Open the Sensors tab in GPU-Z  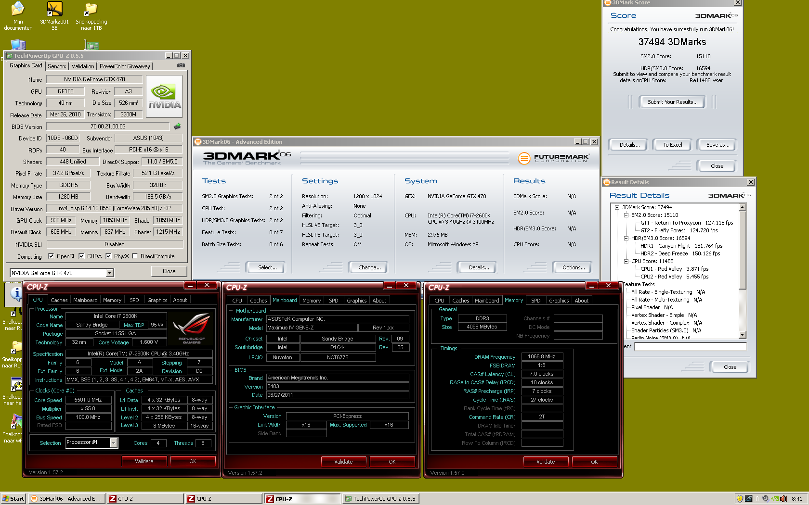pyautogui.click(x=57, y=66)
